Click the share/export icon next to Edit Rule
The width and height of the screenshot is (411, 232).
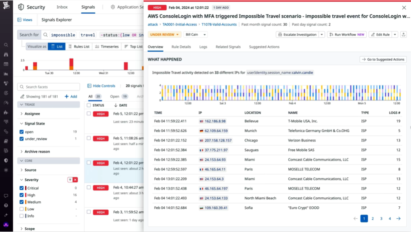[404, 34]
